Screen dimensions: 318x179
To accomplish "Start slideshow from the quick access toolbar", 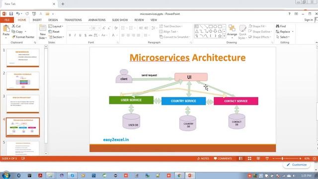I will click(34, 14).
